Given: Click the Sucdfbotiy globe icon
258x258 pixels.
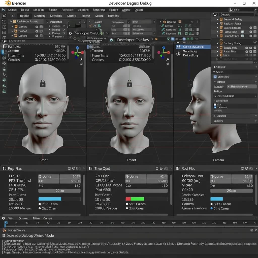Looking at the screenshot, I should 178,53.
